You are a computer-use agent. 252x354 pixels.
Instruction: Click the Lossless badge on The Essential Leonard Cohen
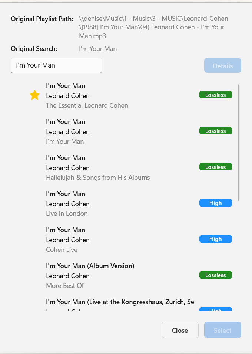(x=215, y=95)
